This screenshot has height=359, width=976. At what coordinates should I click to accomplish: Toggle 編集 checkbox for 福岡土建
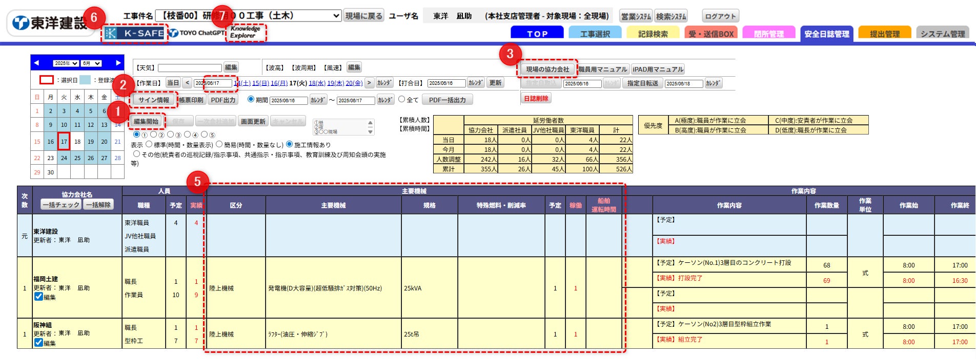[38, 296]
